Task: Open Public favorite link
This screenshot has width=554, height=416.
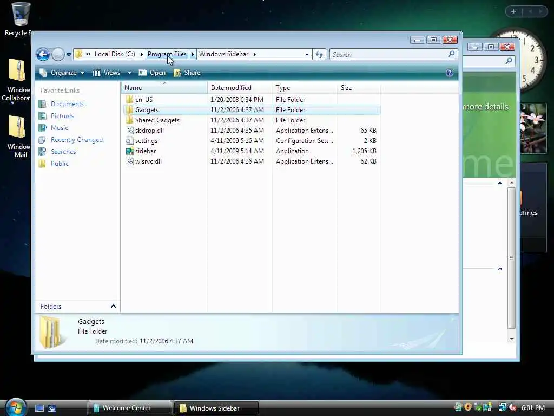Action: click(60, 164)
